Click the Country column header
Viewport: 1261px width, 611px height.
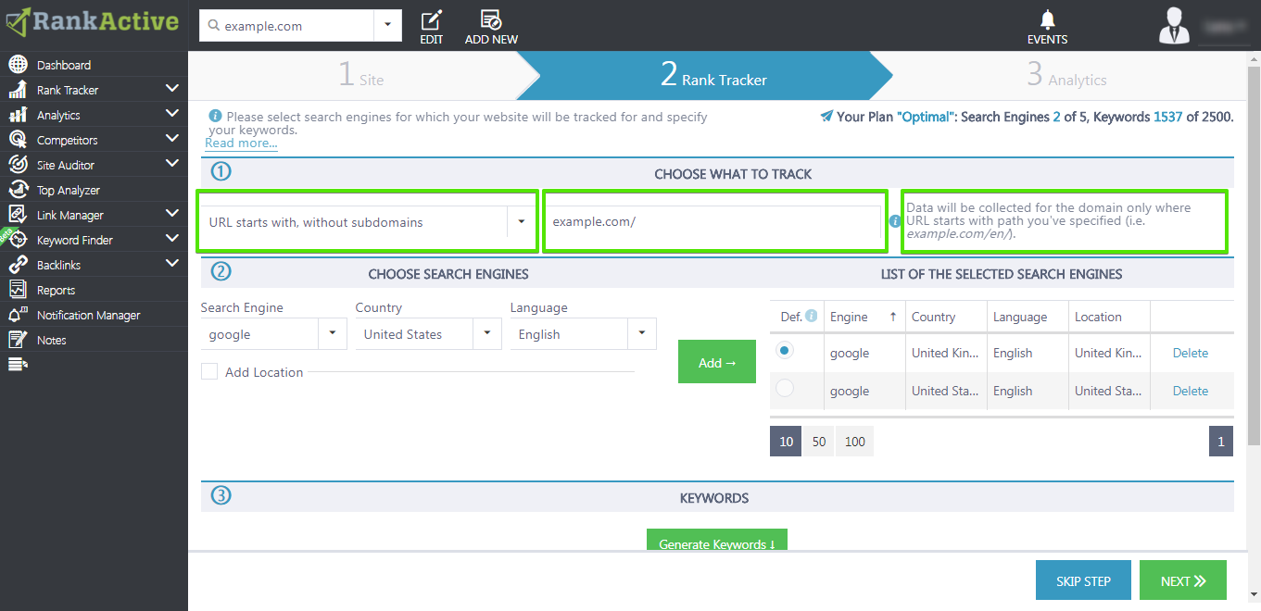(x=947, y=317)
